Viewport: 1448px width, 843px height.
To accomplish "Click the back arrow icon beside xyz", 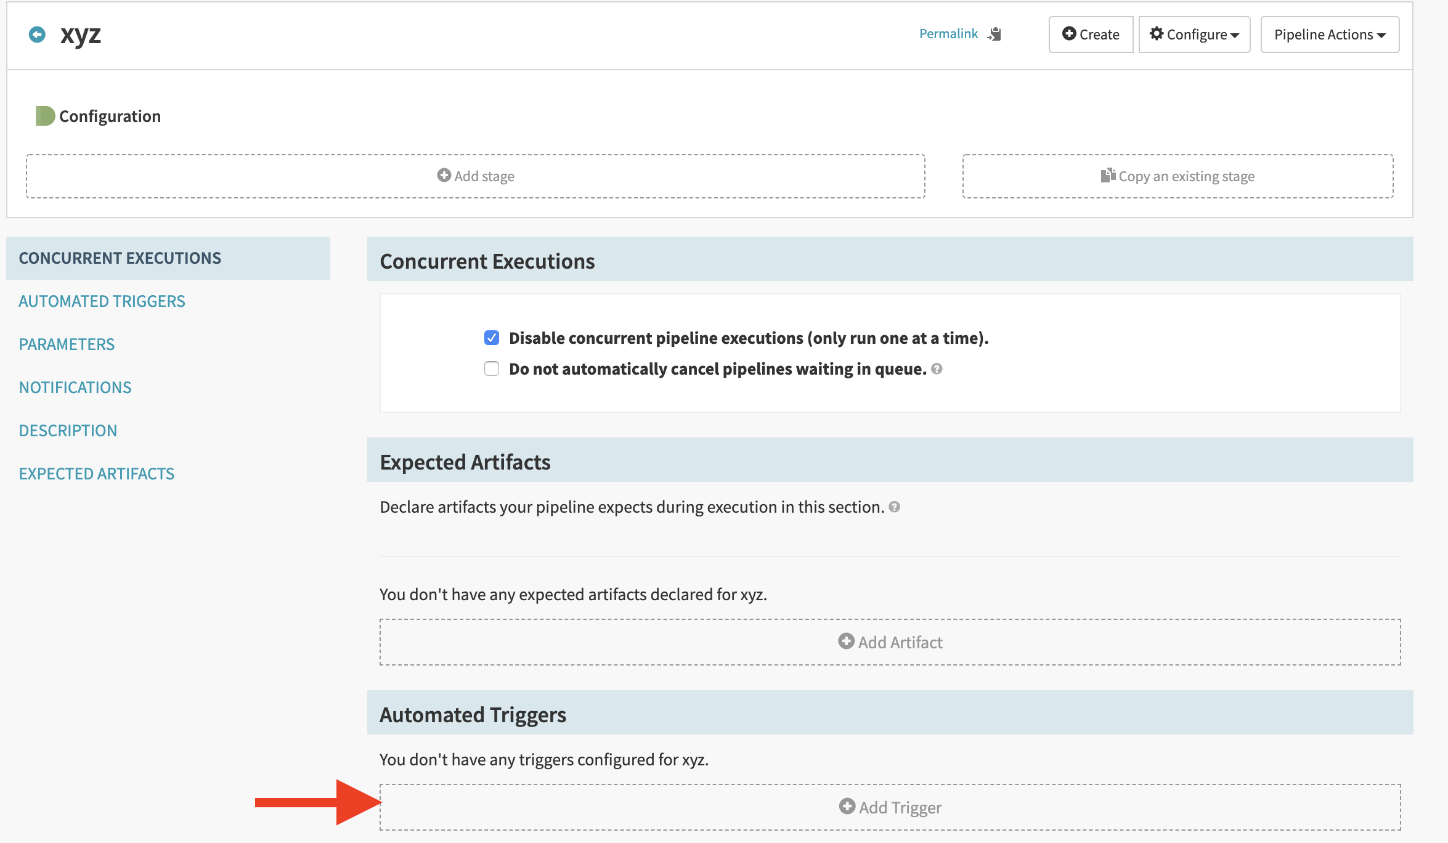I will 37,35.
